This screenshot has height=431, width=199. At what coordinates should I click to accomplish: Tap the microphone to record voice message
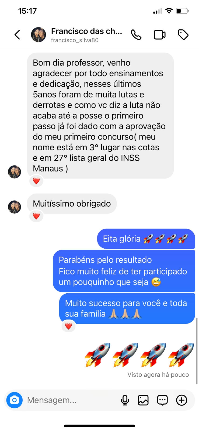click(125, 400)
